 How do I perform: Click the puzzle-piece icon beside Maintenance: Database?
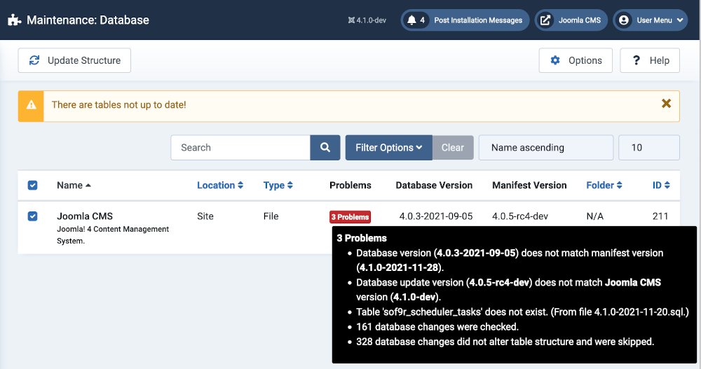(x=15, y=20)
